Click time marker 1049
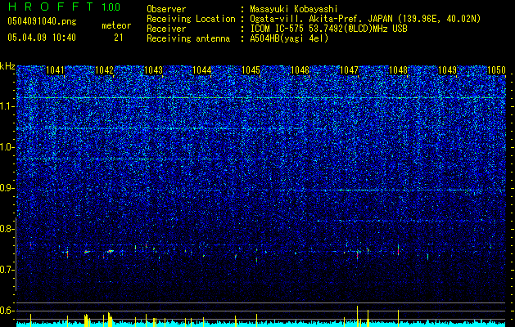 (x=447, y=70)
